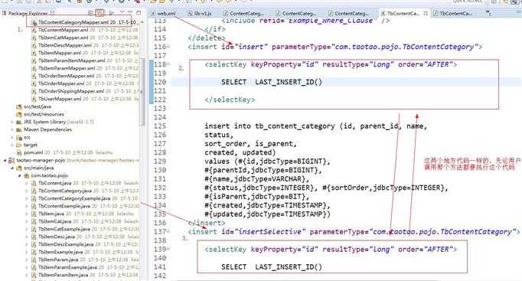
Task: Click TbItemDescExample.java file icon
Action: (x=34, y=244)
